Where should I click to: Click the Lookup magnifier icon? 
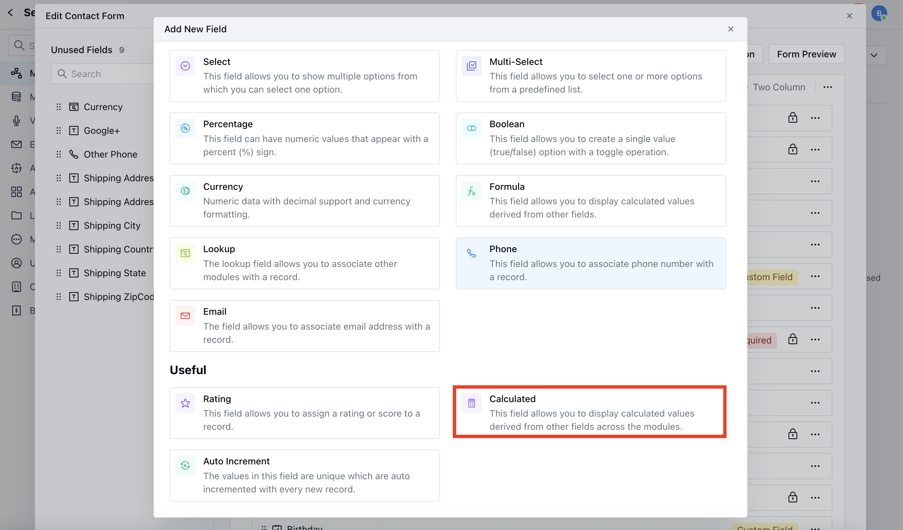pos(185,253)
